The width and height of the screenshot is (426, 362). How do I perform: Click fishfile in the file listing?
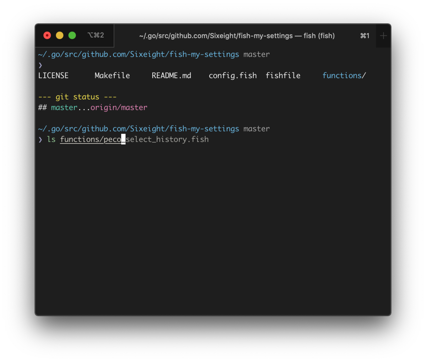[x=283, y=75]
